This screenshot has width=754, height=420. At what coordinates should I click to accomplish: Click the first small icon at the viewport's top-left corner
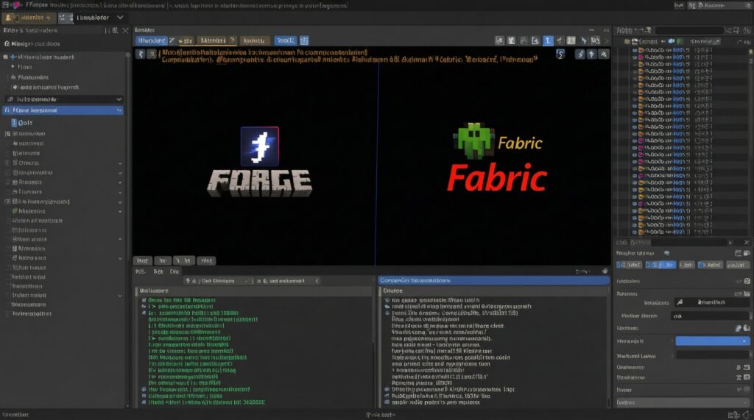[141, 54]
